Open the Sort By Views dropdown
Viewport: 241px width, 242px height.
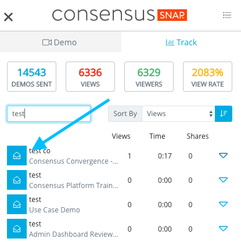[x=178, y=114]
